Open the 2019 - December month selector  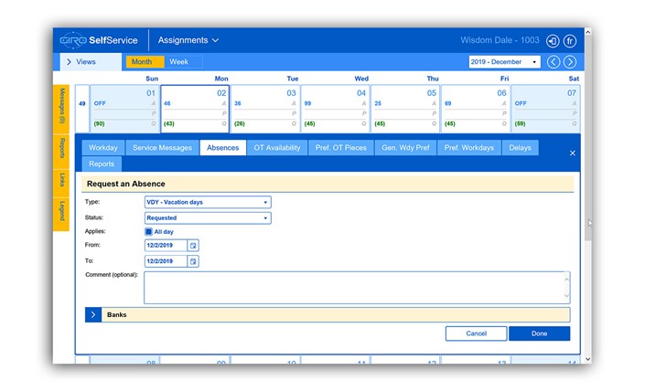pyautogui.click(x=504, y=62)
